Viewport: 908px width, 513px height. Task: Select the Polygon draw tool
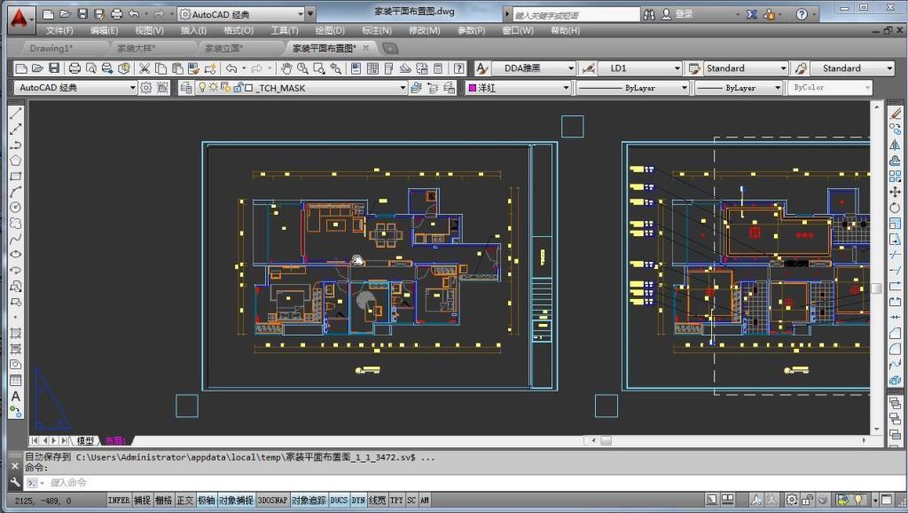[16, 160]
